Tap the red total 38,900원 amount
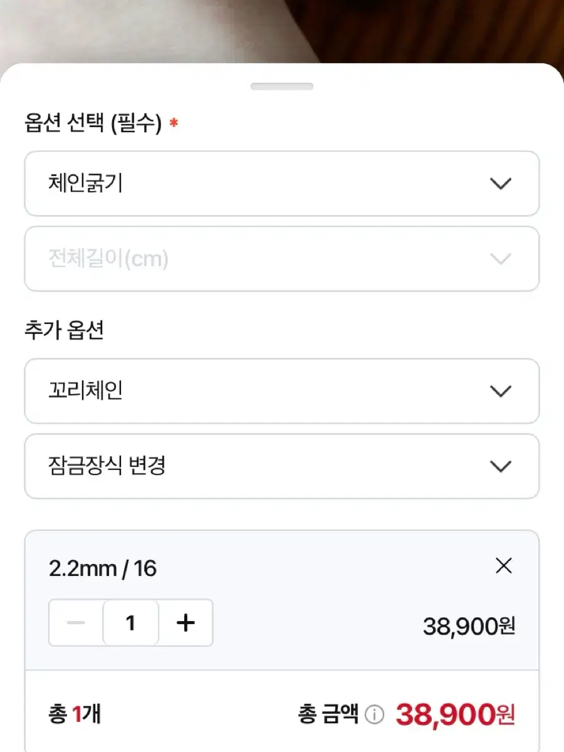564x752 pixels. click(x=456, y=714)
